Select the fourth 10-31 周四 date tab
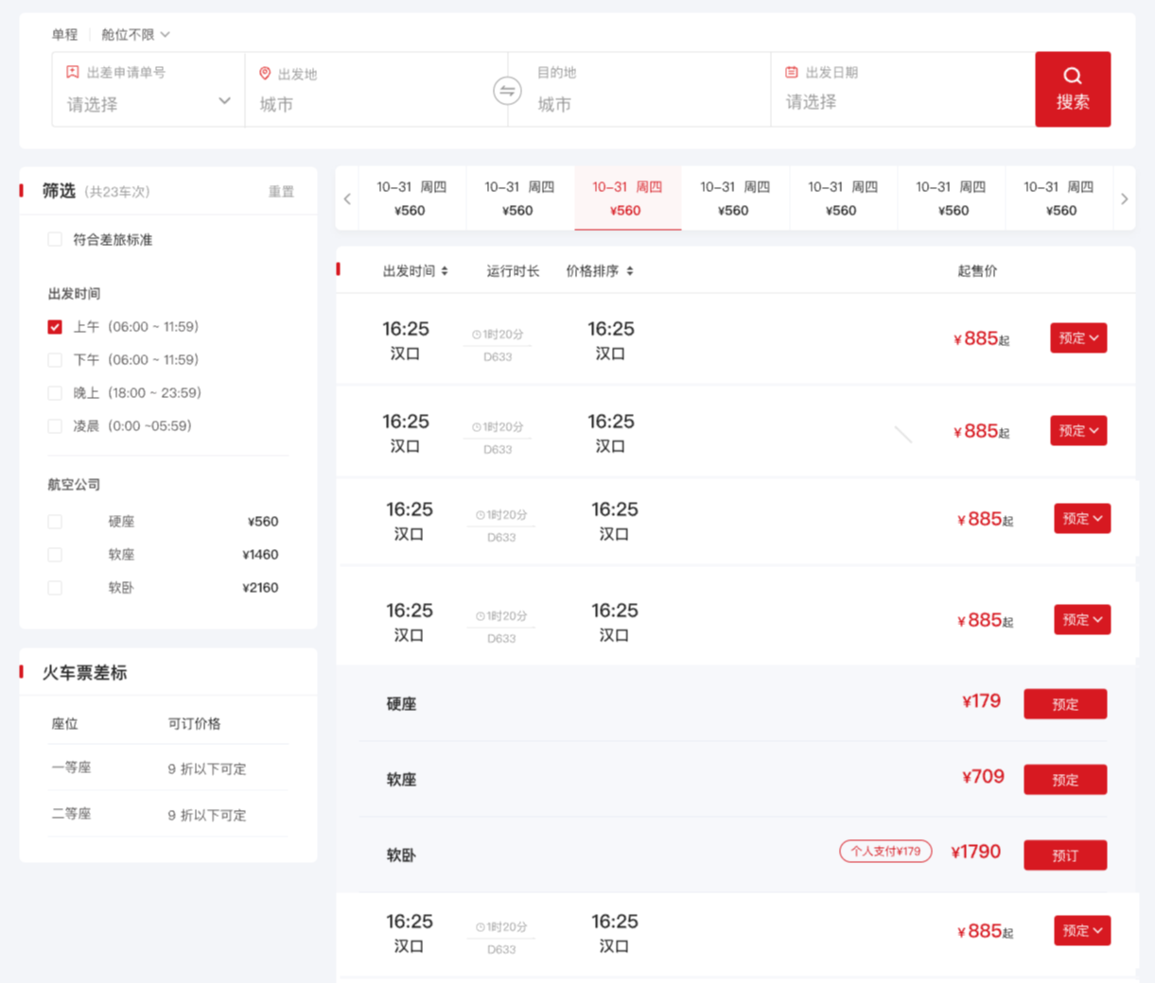The image size is (1155, 983). [x=734, y=198]
